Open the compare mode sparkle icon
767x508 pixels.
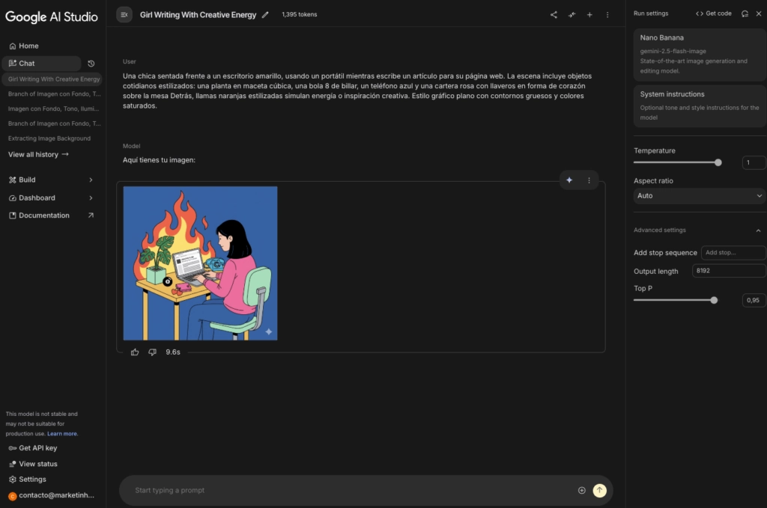tap(572, 15)
